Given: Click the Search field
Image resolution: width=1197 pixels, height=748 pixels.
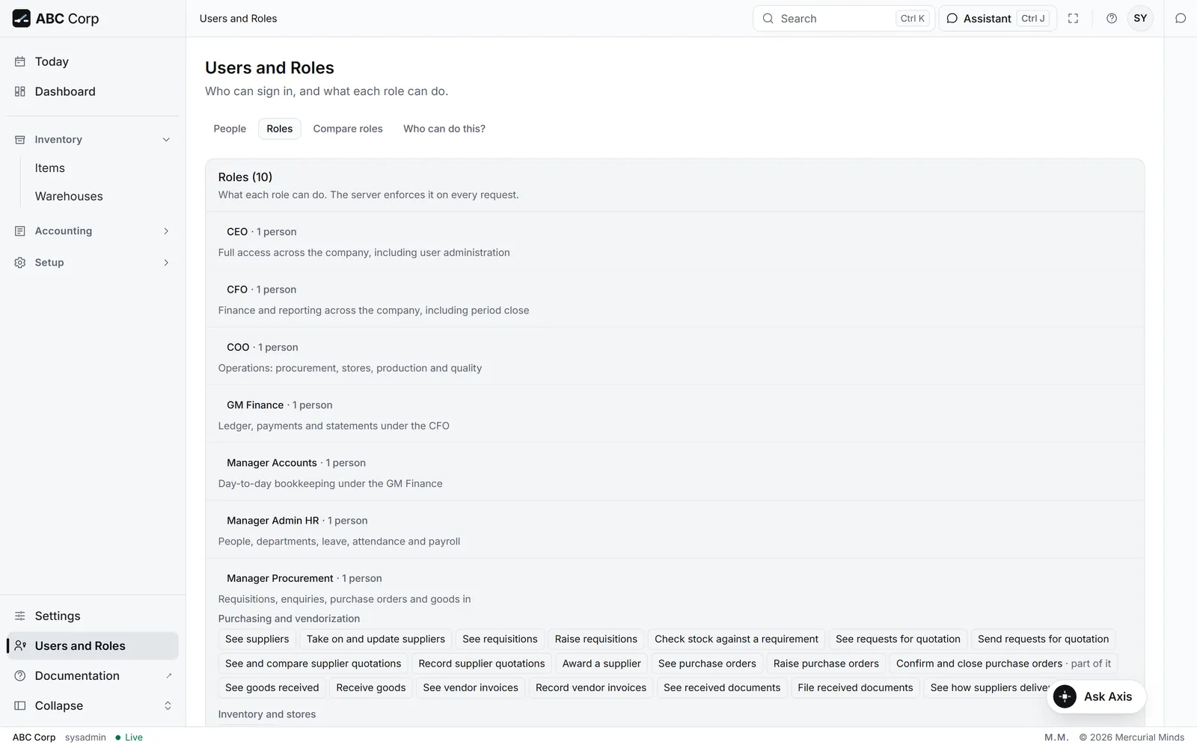Looking at the screenshot, I should (x=843, y=19).
